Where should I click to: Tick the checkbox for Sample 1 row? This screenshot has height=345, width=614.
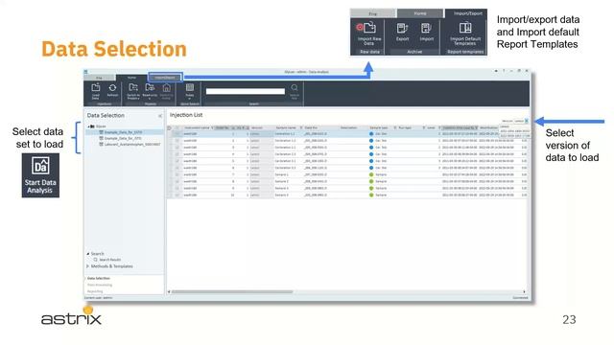click(x=177, y=174)
